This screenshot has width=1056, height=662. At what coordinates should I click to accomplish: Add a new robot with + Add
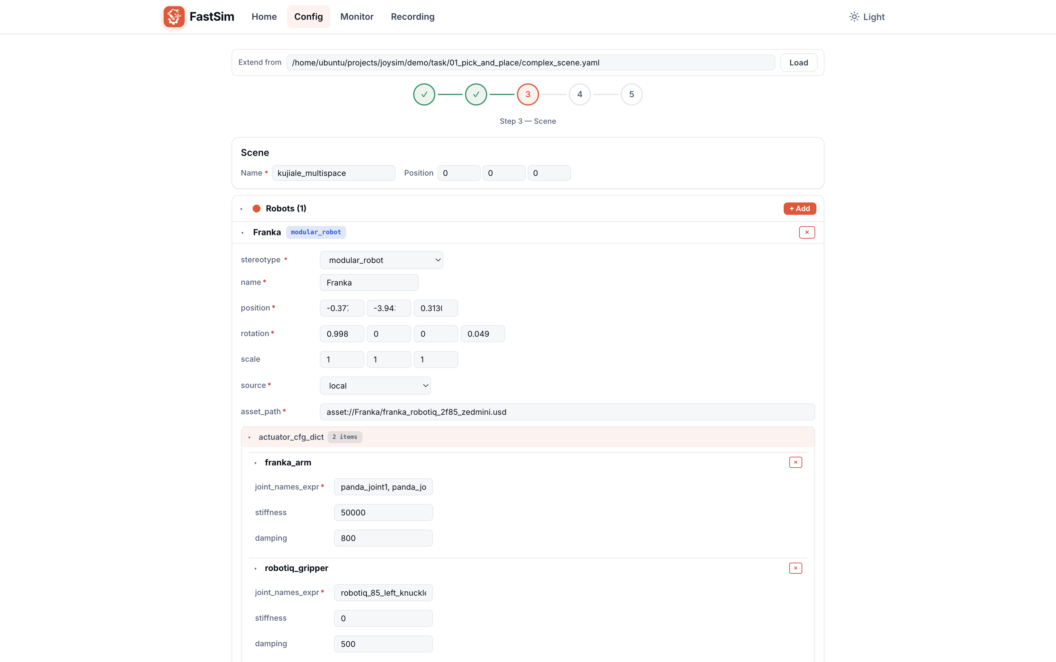click(800, 208)
